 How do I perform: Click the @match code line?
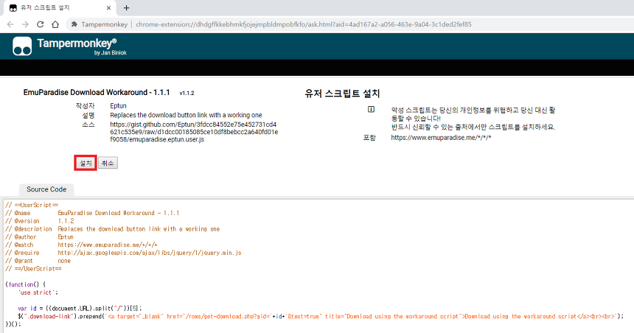(81, 245)
